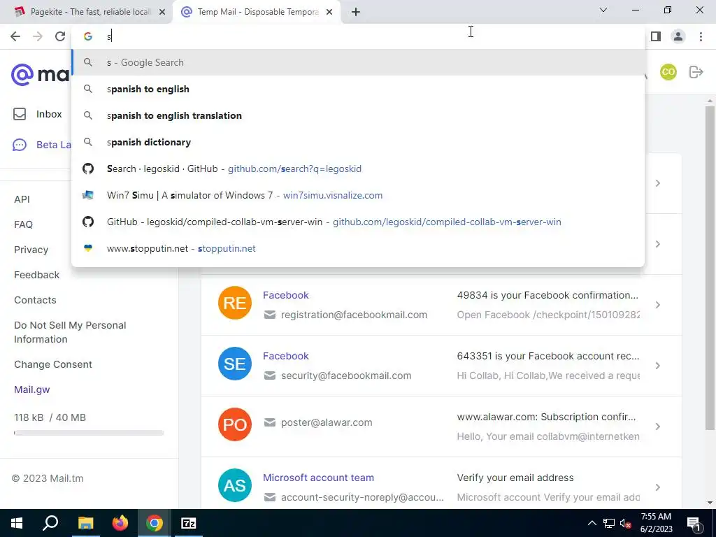Open File Explorer from the taskbar
The image size is (716, 537).
coord(85,523)
